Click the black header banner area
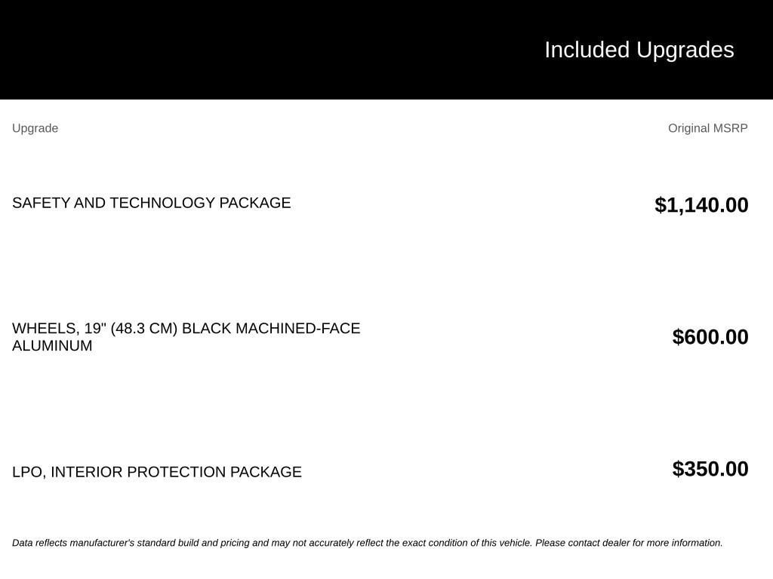This screenshot has width=773, height=579. tap(386, 50)
